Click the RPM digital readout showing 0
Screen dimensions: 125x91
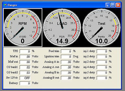pyautogui.click(x=22, y=41)
